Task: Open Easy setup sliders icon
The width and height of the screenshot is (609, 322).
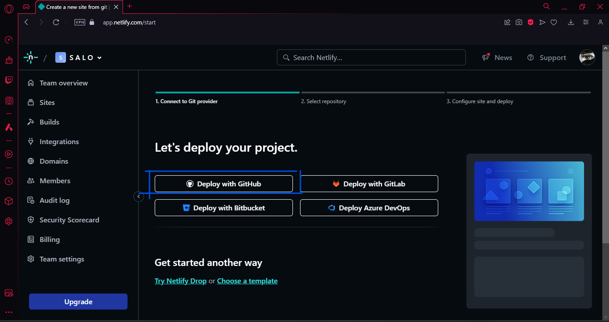Action: (586, 22)
